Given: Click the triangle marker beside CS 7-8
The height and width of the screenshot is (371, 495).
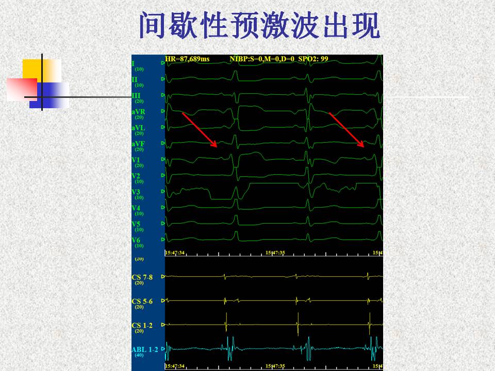Looking at the screenshot, I should 163,277.
